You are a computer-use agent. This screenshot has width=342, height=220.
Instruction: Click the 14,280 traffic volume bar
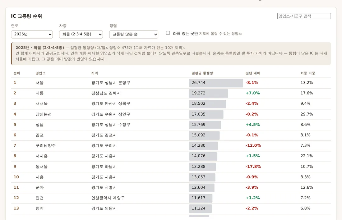204,146
